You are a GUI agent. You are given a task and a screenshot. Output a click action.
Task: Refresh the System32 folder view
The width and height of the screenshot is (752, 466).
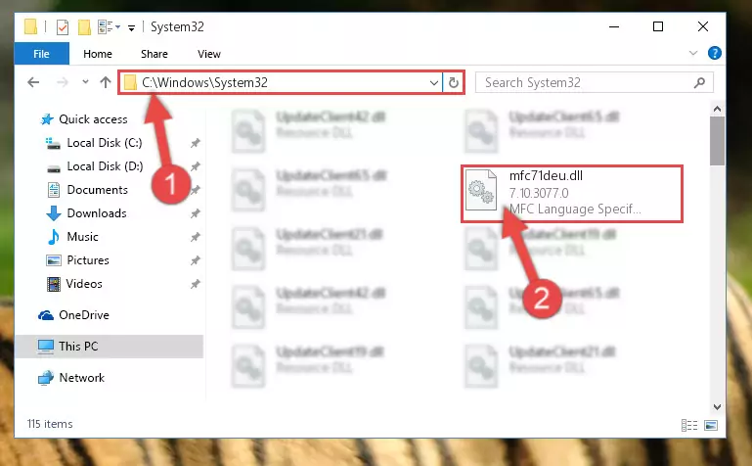(453, 83)
